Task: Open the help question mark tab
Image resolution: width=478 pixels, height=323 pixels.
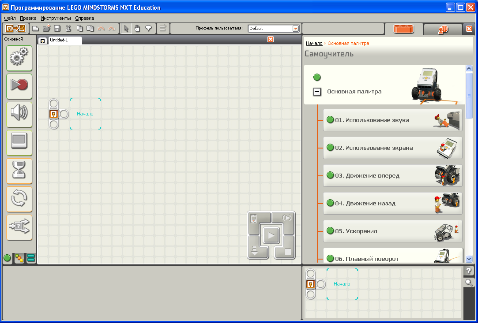Action: click(469, 271)
